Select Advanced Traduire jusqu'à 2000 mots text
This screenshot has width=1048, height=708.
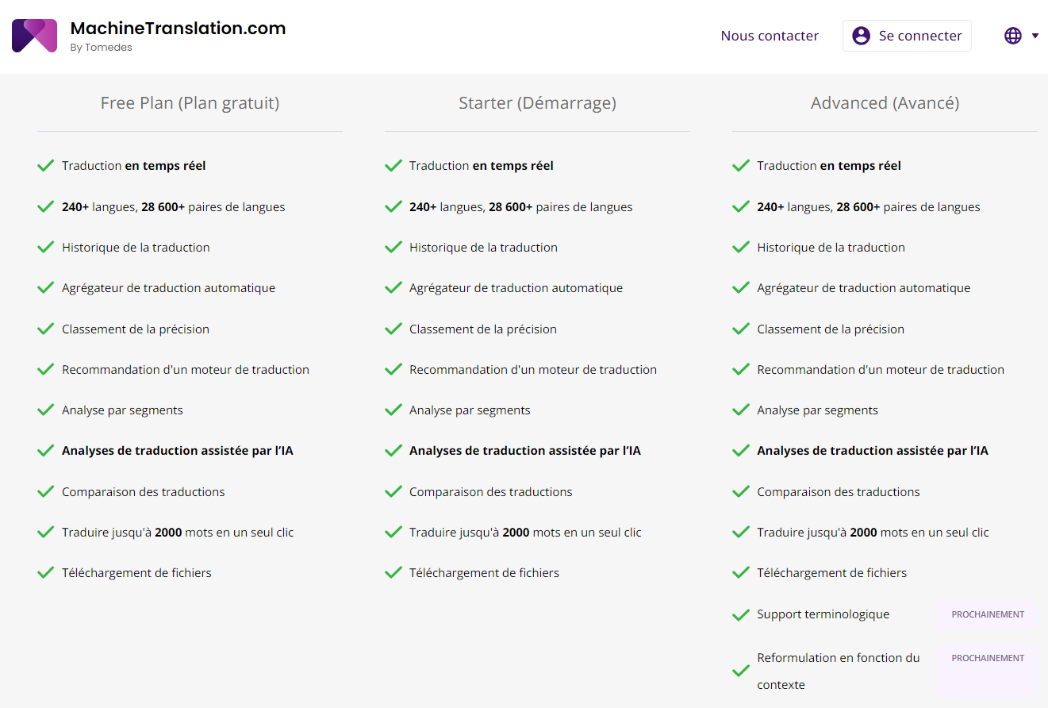[873, 533]
